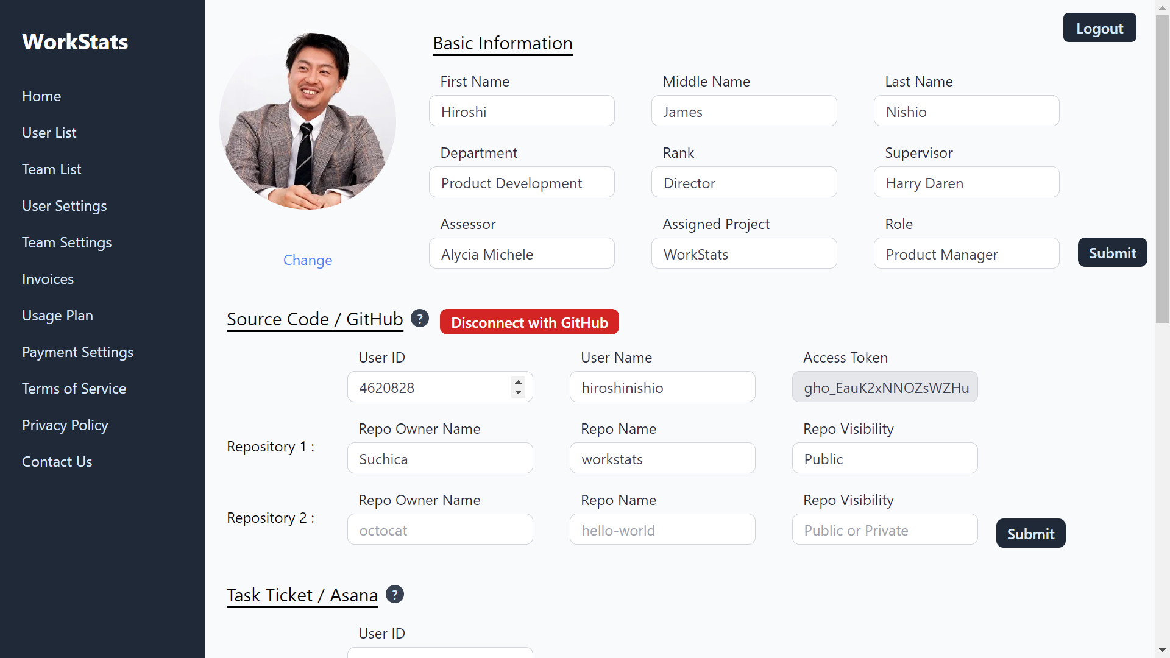
Task: Submit the Basic Information form
Action: pos(1112,253)
